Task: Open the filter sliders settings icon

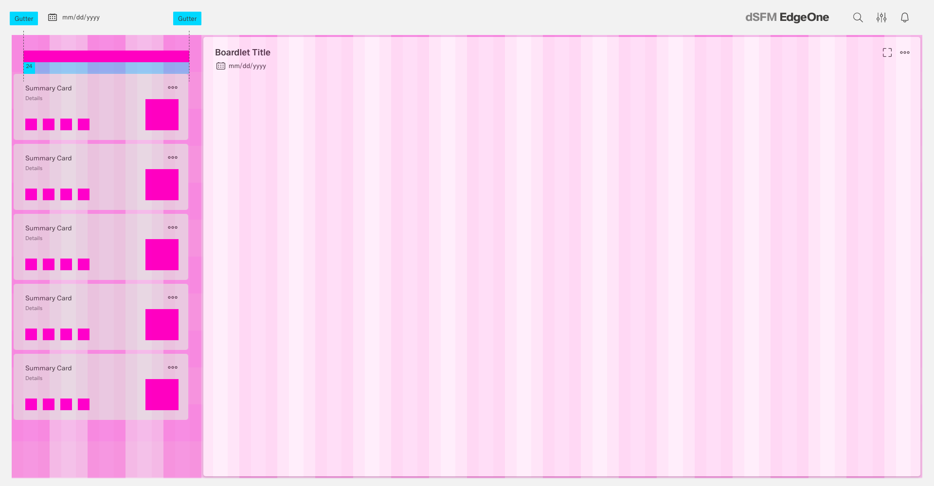Action: 881,17
